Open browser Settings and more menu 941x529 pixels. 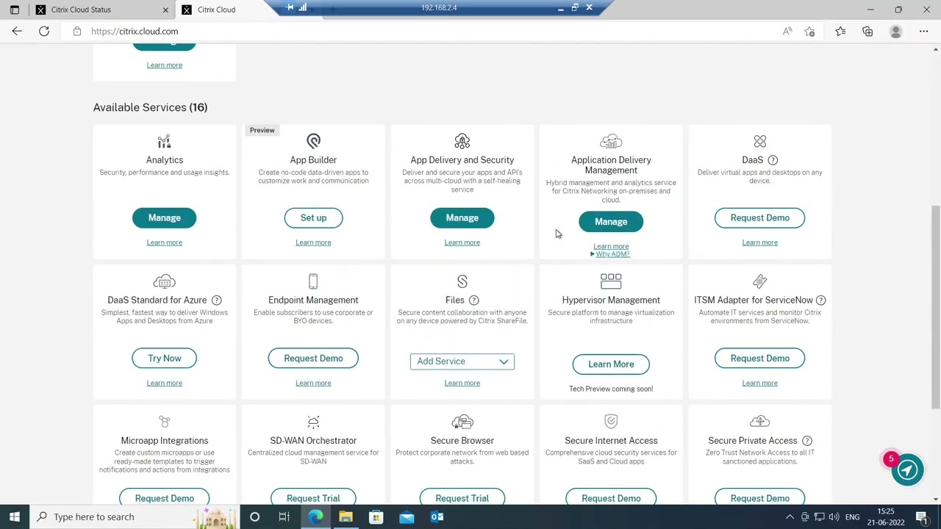[x=923, y=32]
